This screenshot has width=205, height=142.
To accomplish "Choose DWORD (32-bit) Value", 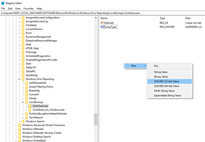I will coord(170,81).
